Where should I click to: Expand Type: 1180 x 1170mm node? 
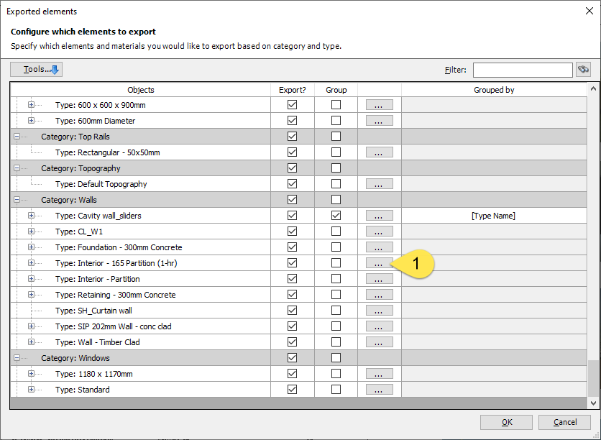31,374
